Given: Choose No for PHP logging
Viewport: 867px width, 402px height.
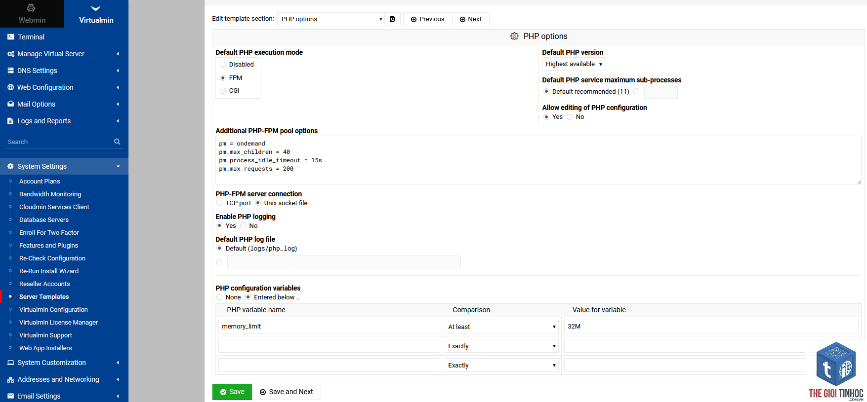Looking at the screenshot, I should pyautogui.click(x=243, y=225).
